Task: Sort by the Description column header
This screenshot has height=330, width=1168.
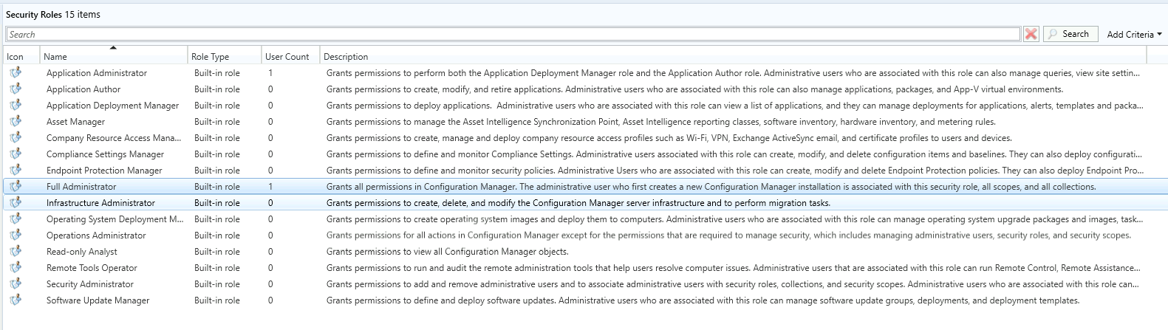Action: (734, 56)
